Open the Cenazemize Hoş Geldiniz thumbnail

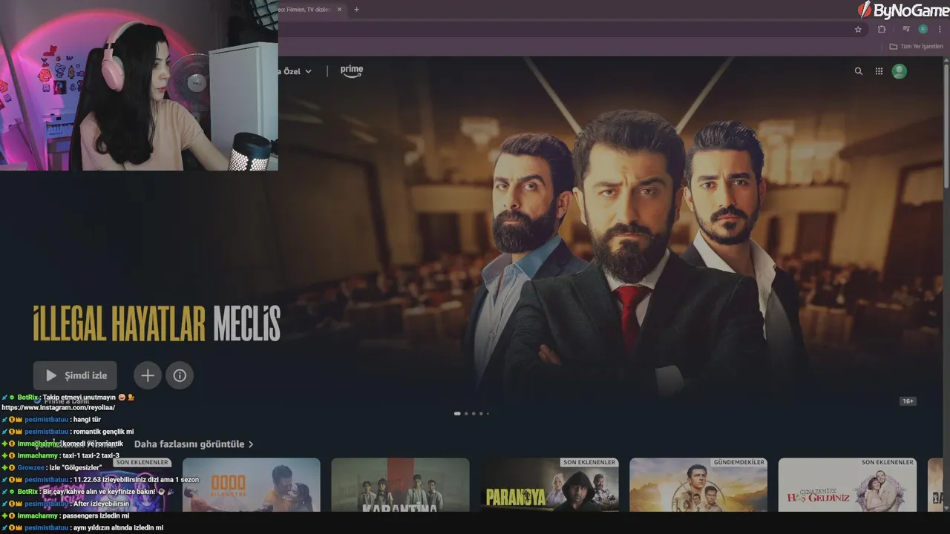(848, 485)
